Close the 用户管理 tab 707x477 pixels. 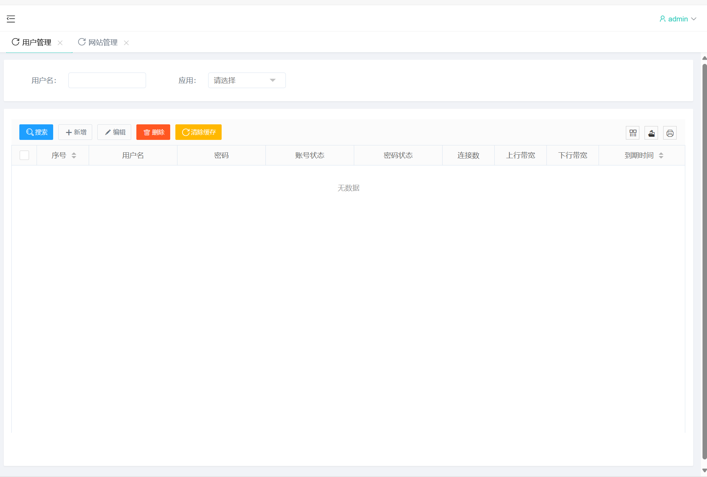(x=60, y=43)
